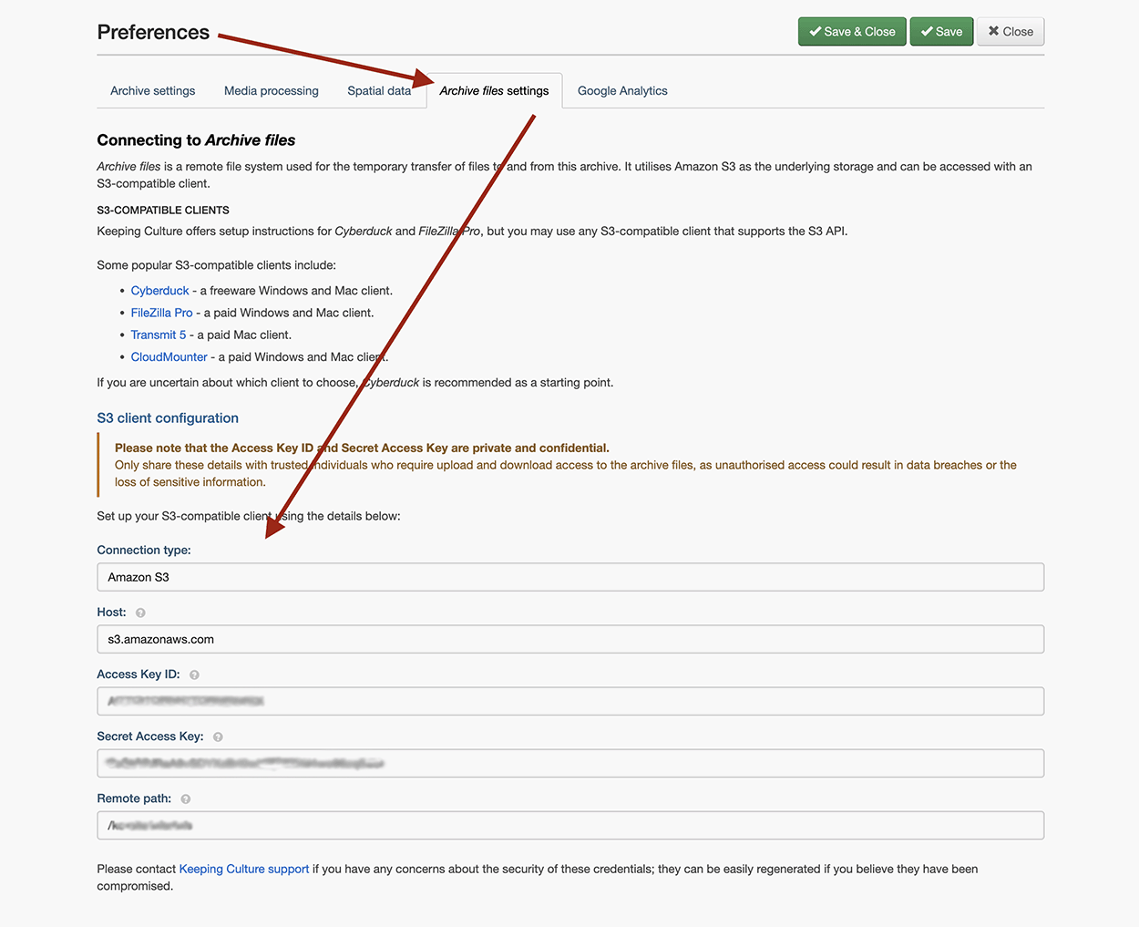
Task: Click the help icon beside Access Key ID
Action: coord(194,675)
